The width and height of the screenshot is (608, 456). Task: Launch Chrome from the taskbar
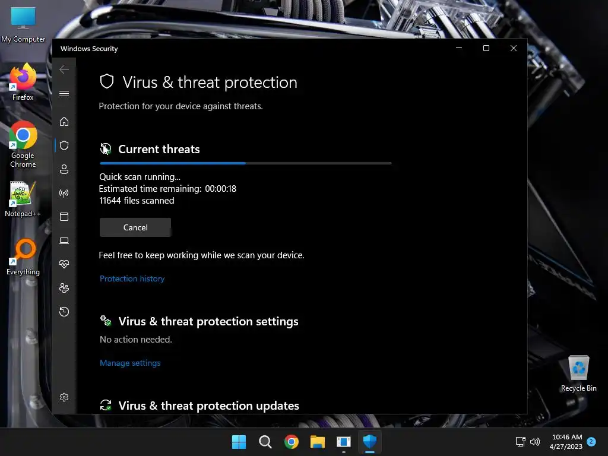(x=291, y=442)
